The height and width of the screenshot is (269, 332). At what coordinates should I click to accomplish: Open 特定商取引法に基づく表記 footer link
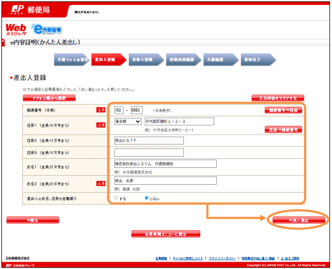pos(258,258)
